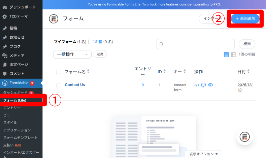Click the media icon beside メディア
This screenshot has width=266, height=158.
pyautogui.click(x=5, y=55)
